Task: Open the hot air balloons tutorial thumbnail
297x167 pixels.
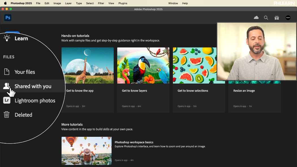Action: click(87, 151)
